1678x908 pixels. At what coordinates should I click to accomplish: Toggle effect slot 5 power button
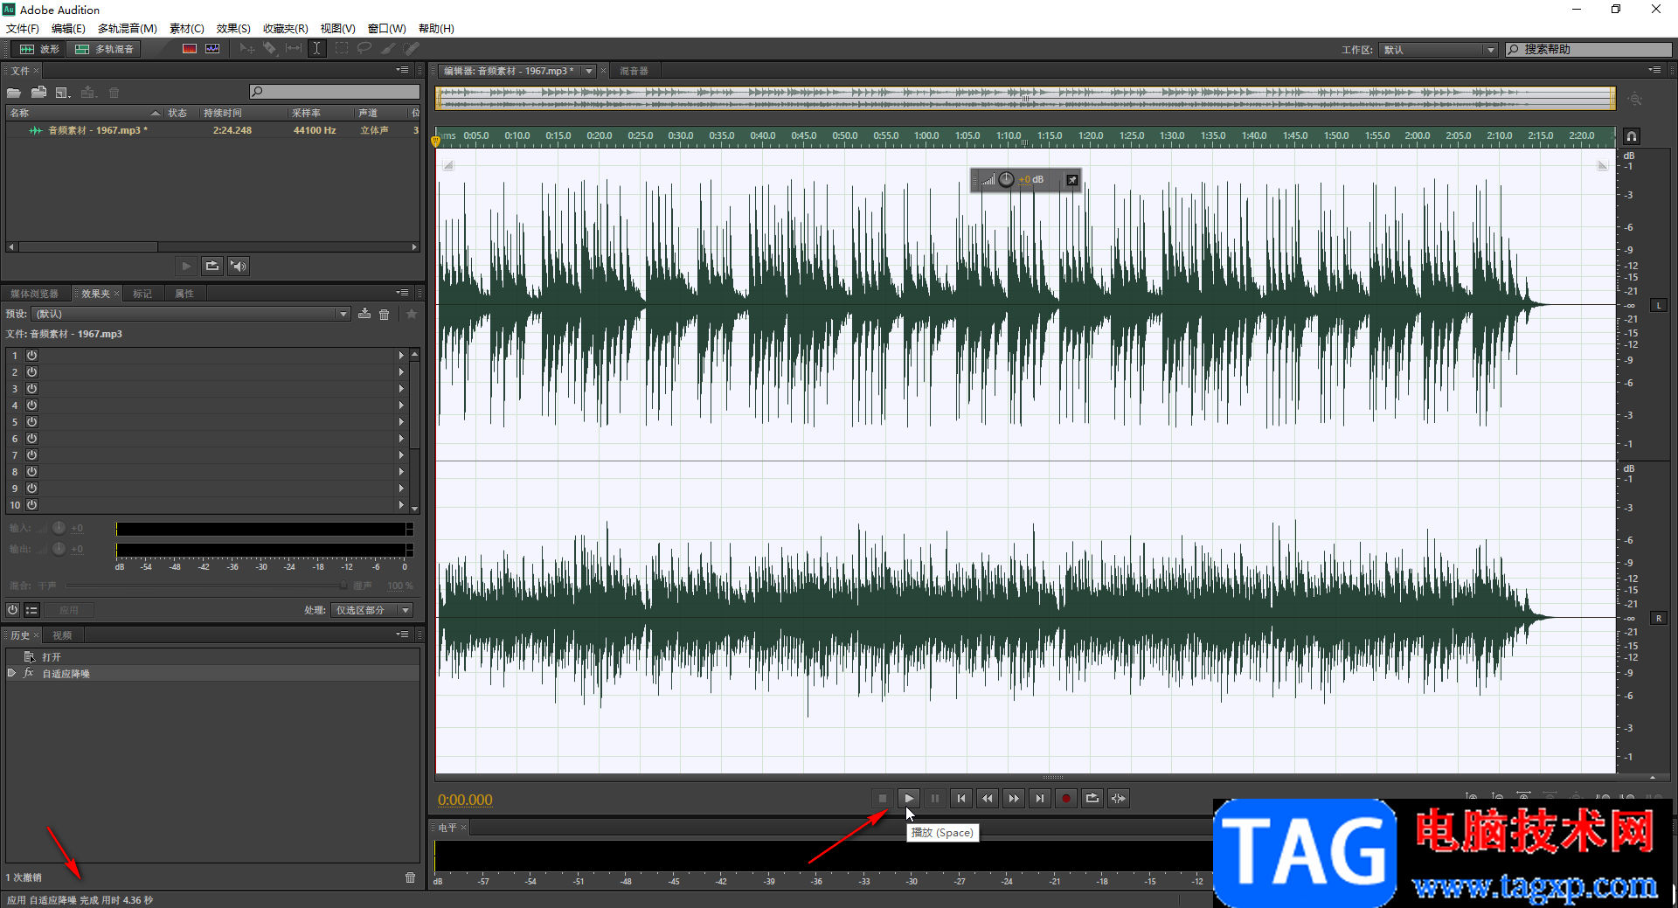(31, 422)
